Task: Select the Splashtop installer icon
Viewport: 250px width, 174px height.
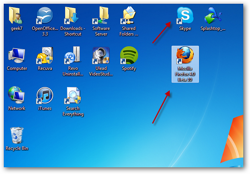Action: tap(213, 15)
